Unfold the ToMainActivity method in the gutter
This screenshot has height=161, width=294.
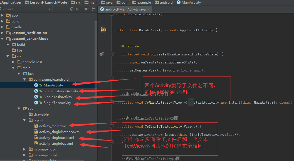(112, 103)
